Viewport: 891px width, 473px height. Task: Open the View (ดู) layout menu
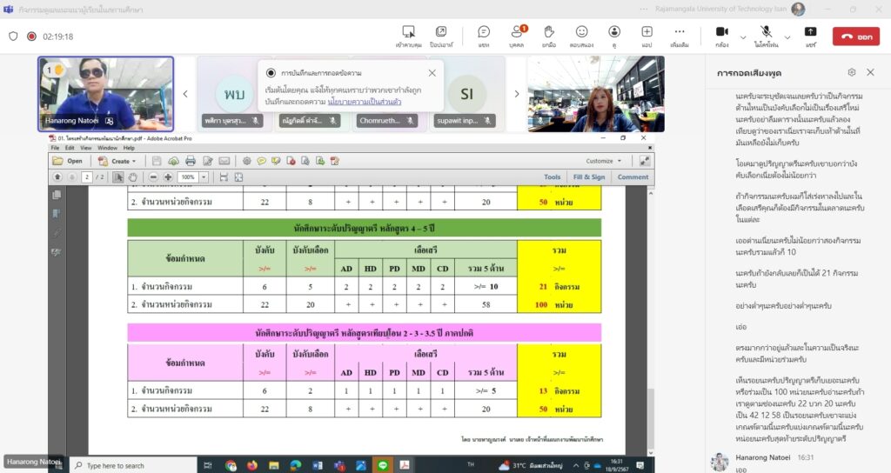[614, 36]
